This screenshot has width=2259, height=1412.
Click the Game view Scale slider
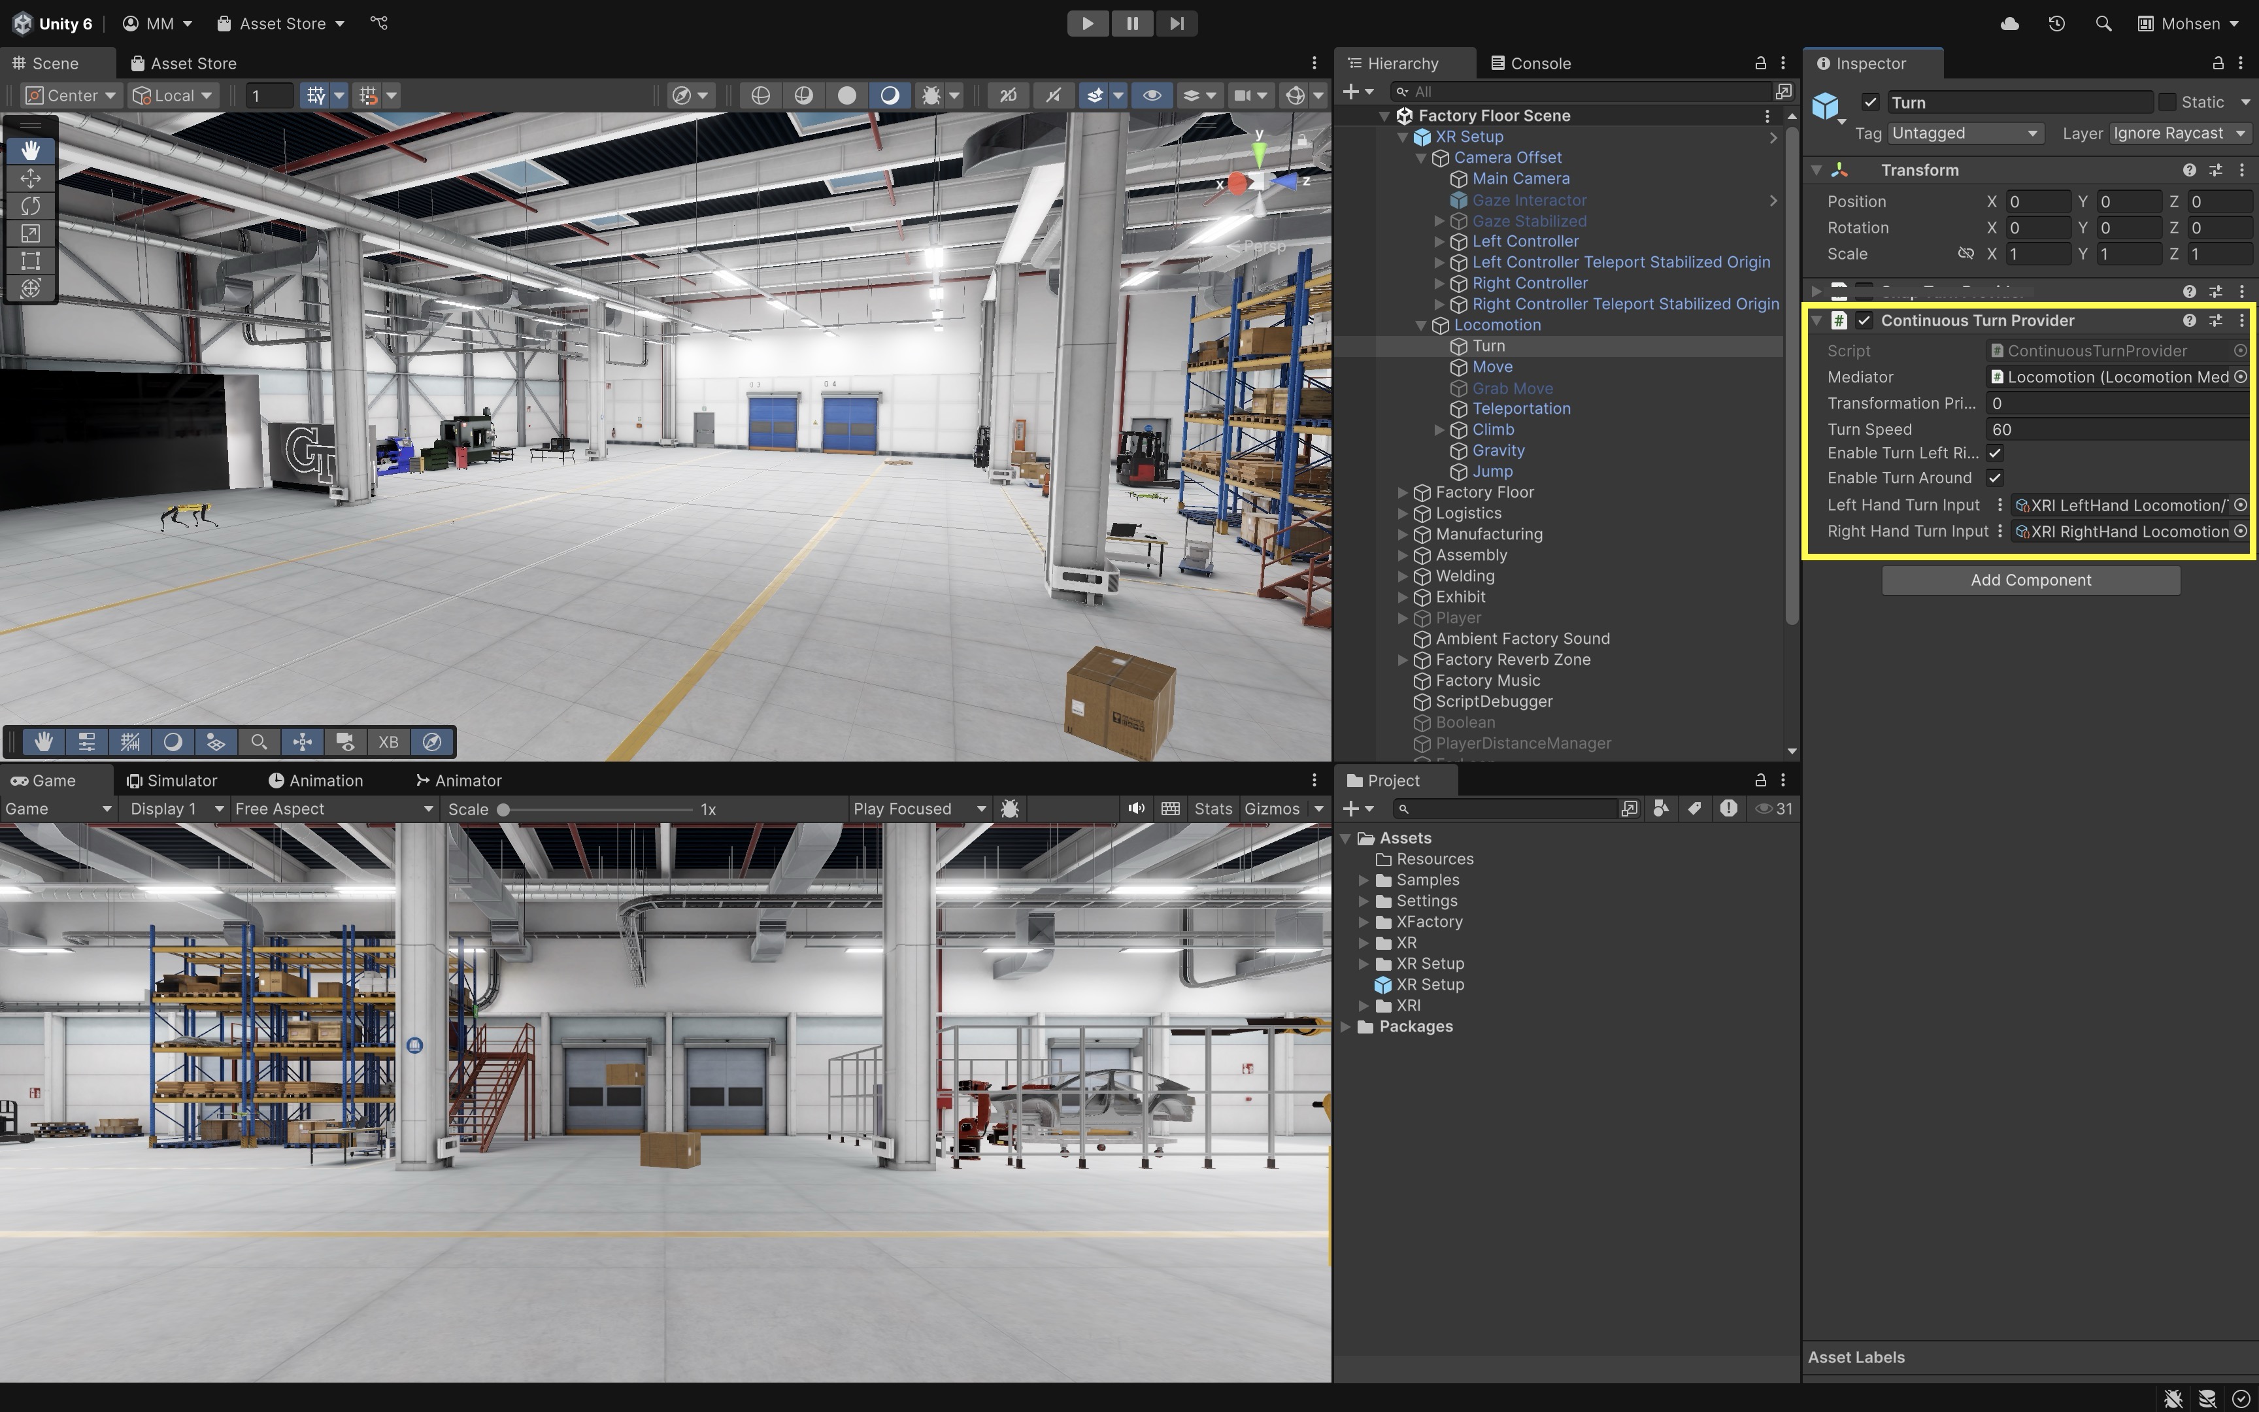pyautogui.click(x=597, y=810)
